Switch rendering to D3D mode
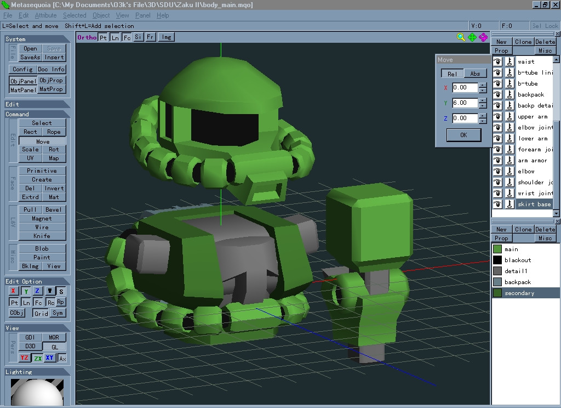Image resolution: width=561 pixels, height=408 pixels. 30,347
